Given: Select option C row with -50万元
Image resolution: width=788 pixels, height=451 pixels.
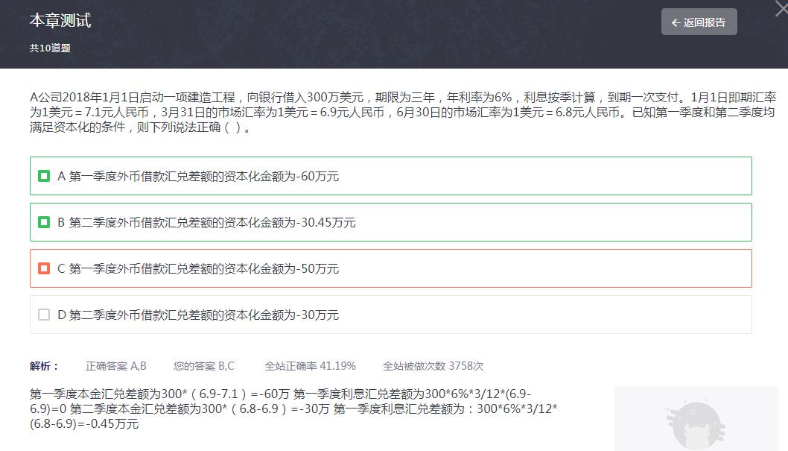Looking at the screenshot, I should pyautogui.click(x=391, y=268).
